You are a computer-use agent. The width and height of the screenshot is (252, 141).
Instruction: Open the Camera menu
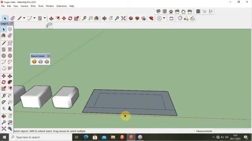(x=24, y=6)
